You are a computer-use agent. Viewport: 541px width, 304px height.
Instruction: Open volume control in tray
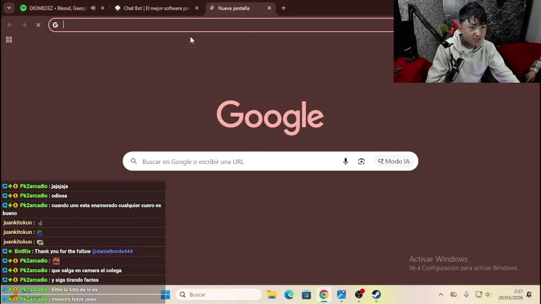(488, 295)
